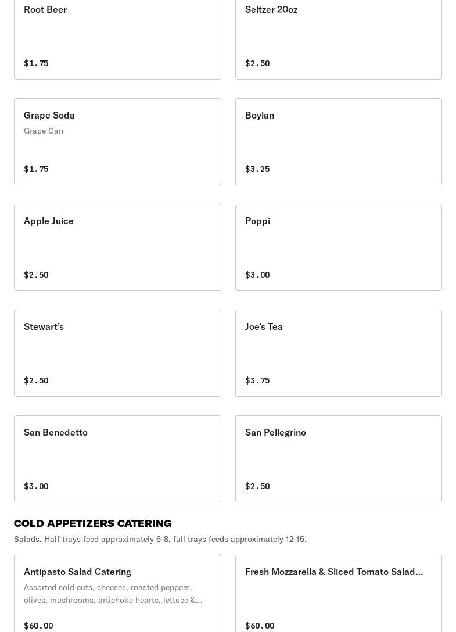Click the Apple Juice item
Viewport: 456px width, 632px height.
(117, 247)
